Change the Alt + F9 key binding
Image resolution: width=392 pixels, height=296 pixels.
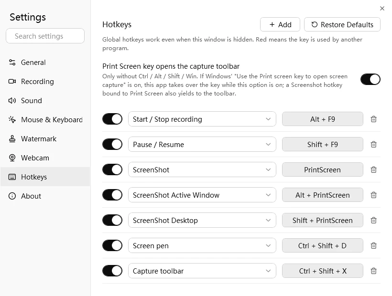pos(323,119)
